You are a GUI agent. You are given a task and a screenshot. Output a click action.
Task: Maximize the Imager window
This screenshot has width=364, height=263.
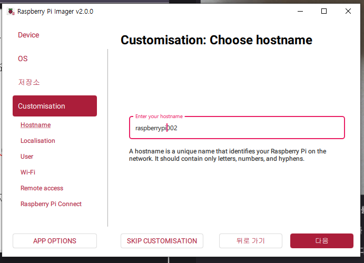[324, 11]
